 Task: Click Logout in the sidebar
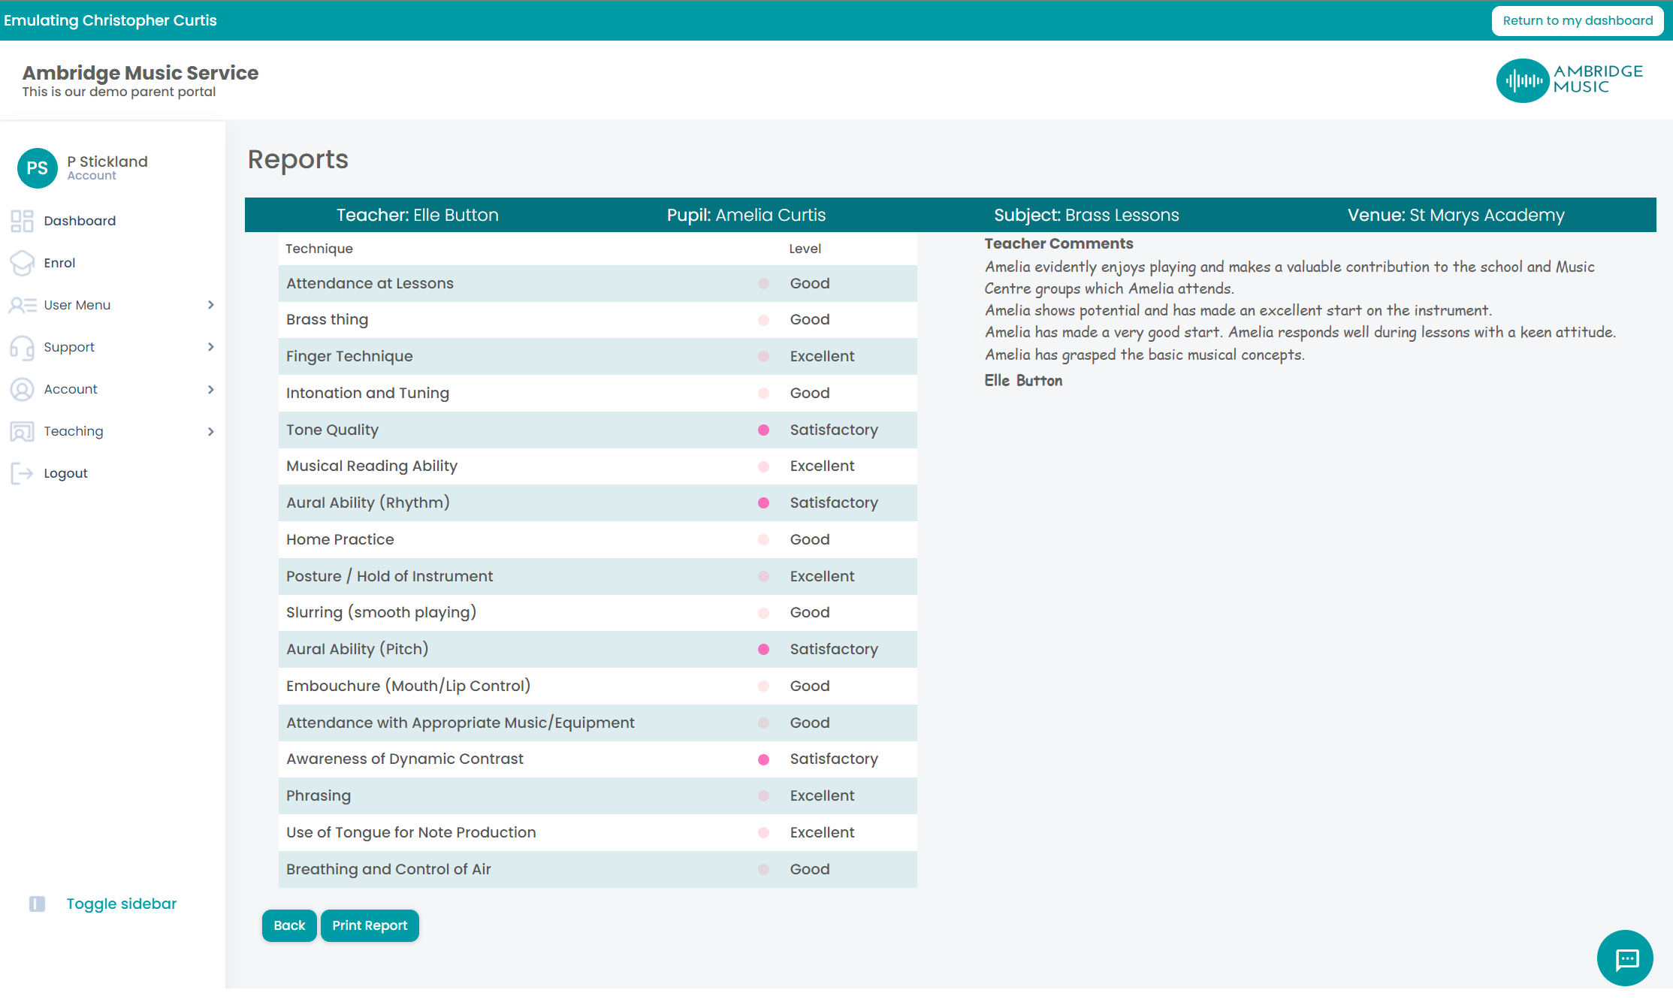click(65, 473)
